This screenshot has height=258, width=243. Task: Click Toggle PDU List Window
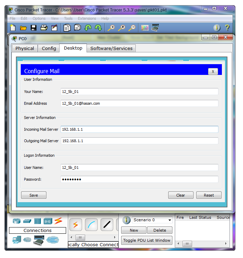(x=147, y=240)
